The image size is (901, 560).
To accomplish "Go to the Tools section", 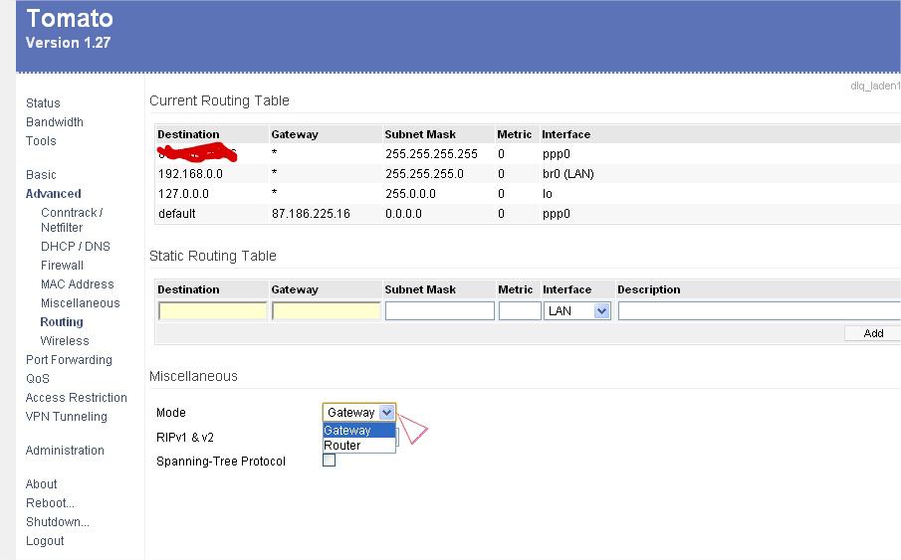I will point(41,141).
